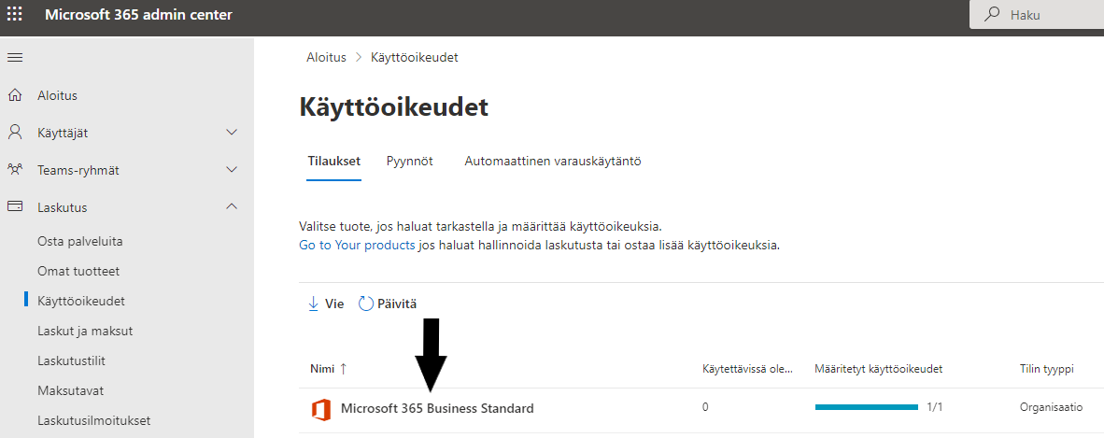Select Aloitus in the sidebar
Viewport: 1104px width, 438px height.
(x=57, y=96)
